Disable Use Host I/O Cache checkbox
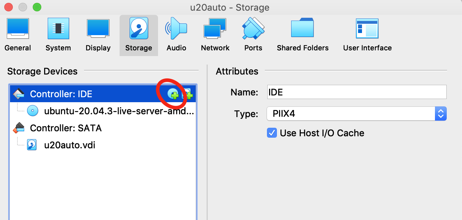462x220 pixels. pos(272,133)
